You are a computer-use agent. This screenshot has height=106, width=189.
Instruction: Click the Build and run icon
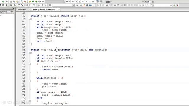click(36, 1)
